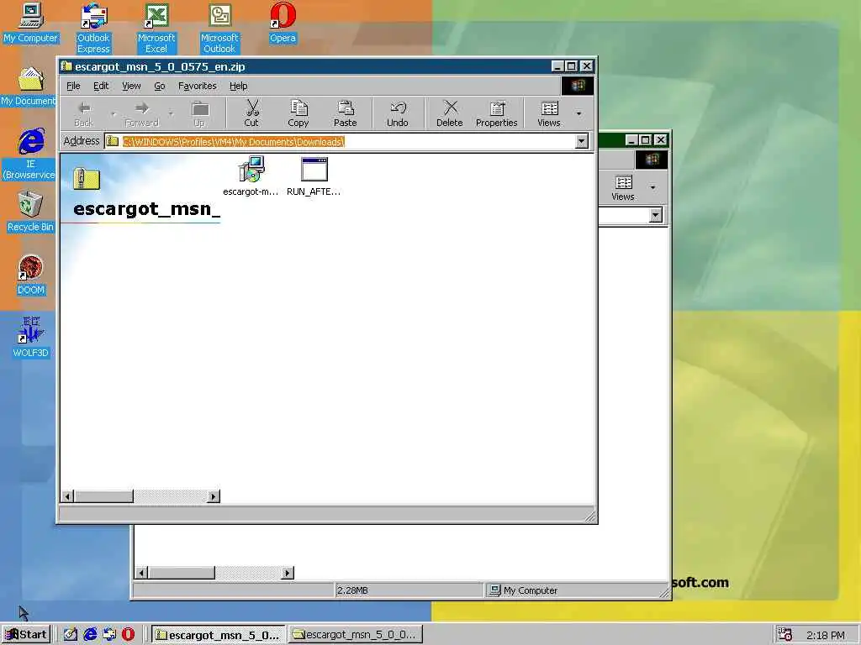Click the Delete toolbar button

tap(450, 113)
